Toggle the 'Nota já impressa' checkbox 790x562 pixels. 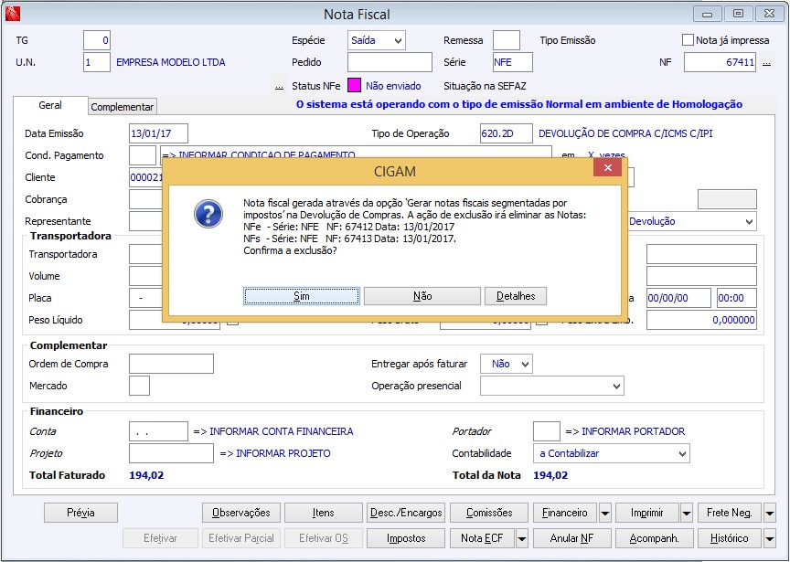(688, 40)
